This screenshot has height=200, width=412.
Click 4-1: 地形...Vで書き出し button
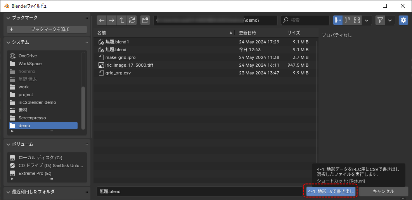click(331, 191)
